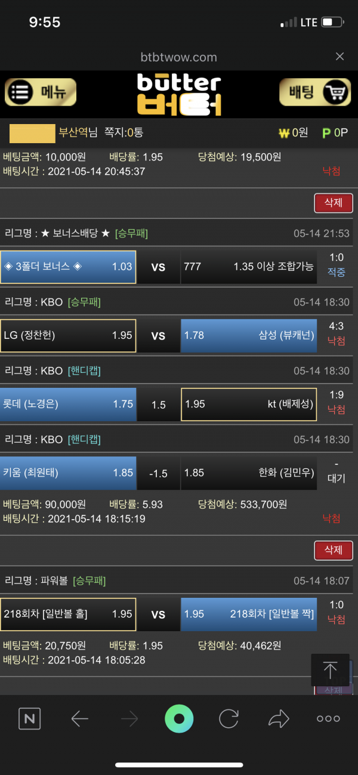The image size is (358, 775).
Task: Select the 키움 (최원태) 1.85 handicap cell
Action: click(68, 473)
